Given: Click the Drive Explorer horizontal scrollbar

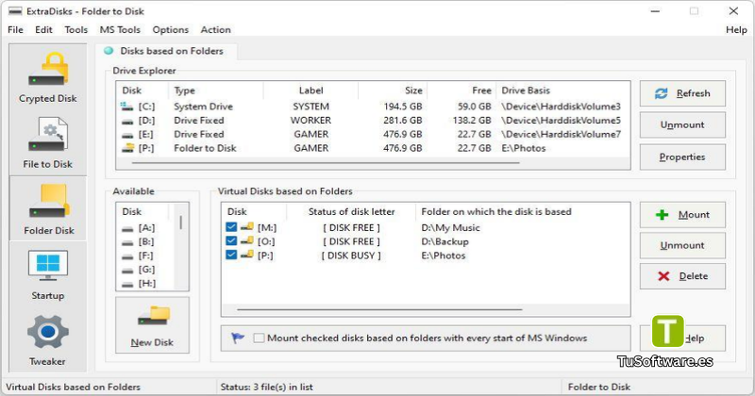Looking at the screenshot, I should 326,163.
